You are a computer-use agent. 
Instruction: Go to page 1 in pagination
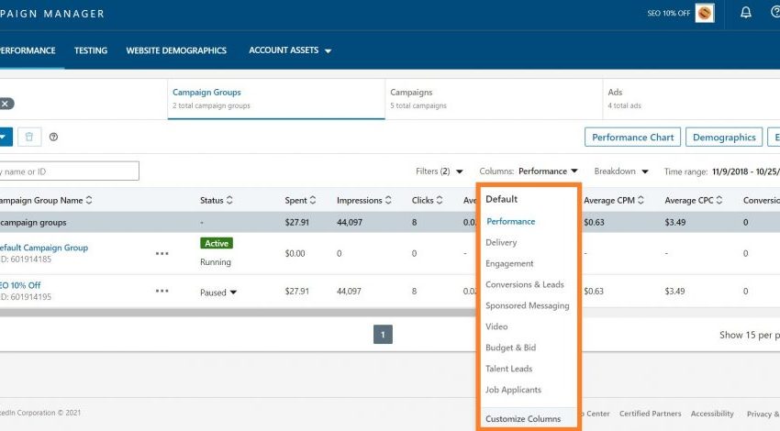383,335
